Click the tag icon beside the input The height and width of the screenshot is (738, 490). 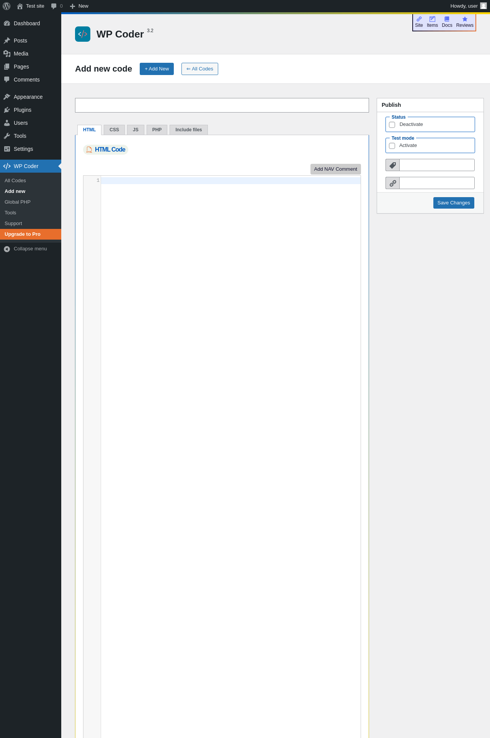point(393,165)
